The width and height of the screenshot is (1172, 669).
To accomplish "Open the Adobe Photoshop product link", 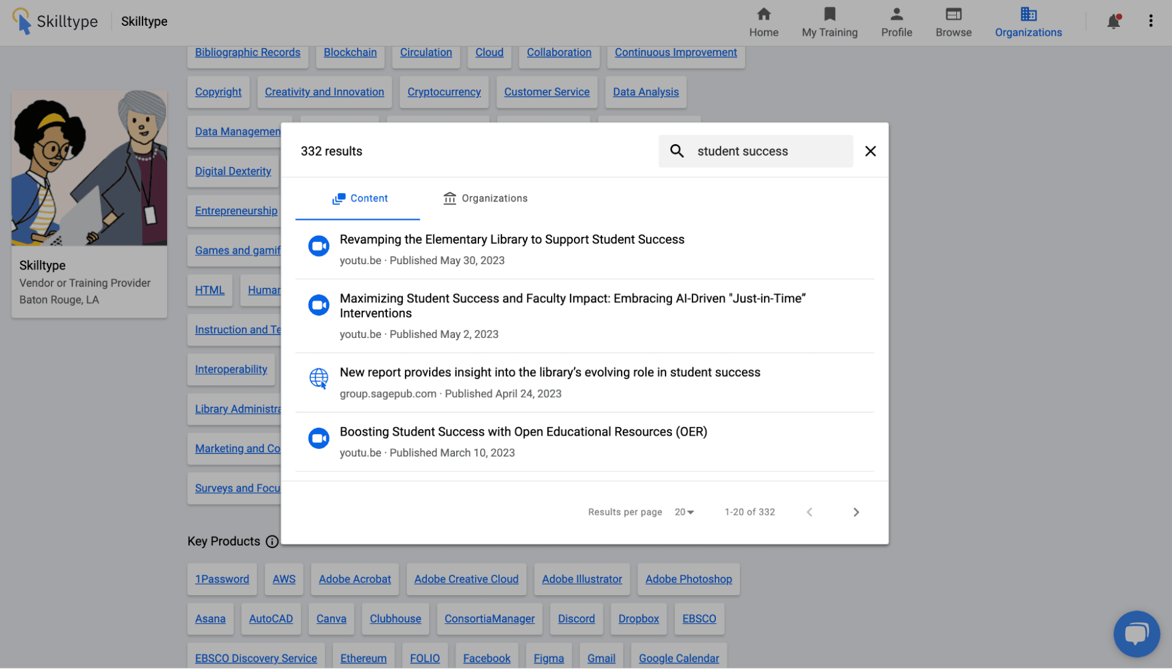I will [688, 579].
